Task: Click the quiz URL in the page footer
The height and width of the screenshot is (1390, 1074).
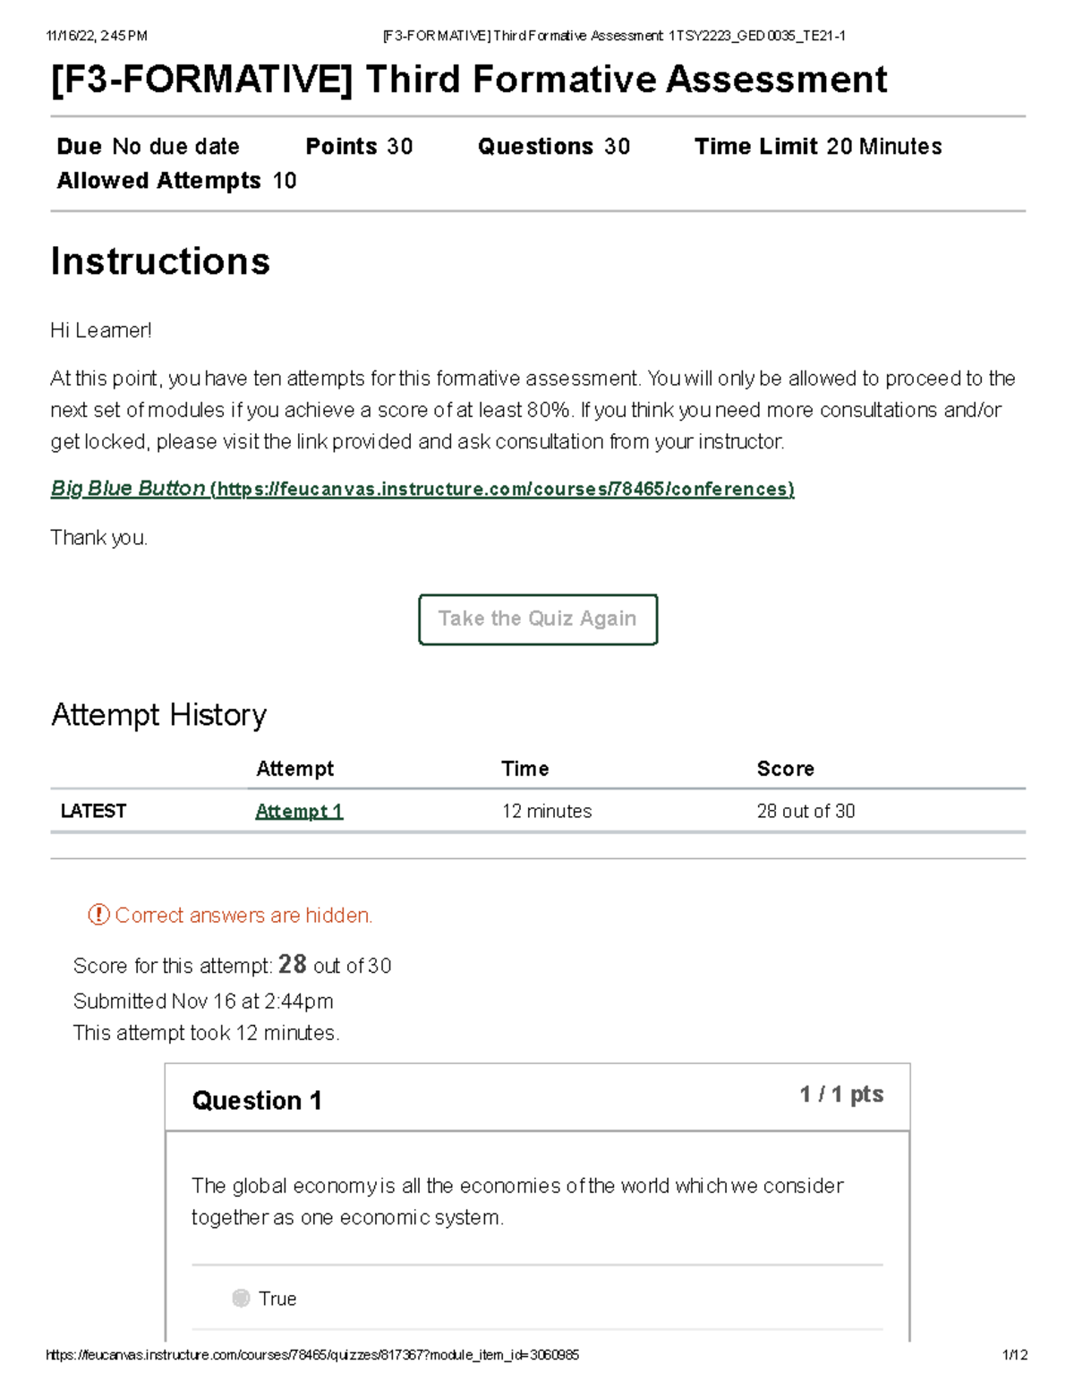Action: [313, 1354]
